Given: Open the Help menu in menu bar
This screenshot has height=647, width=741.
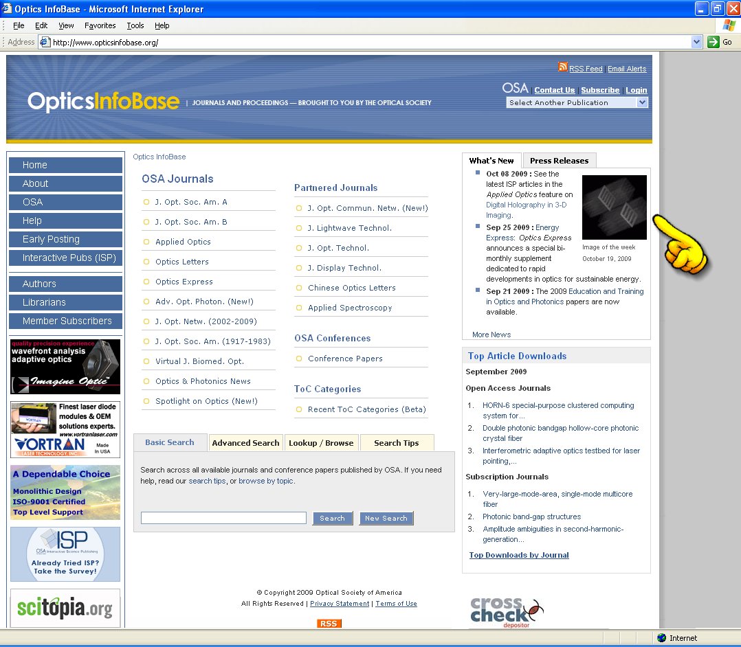Looking at the screenshot, I should pyautogui.click(x=162, y=25).
